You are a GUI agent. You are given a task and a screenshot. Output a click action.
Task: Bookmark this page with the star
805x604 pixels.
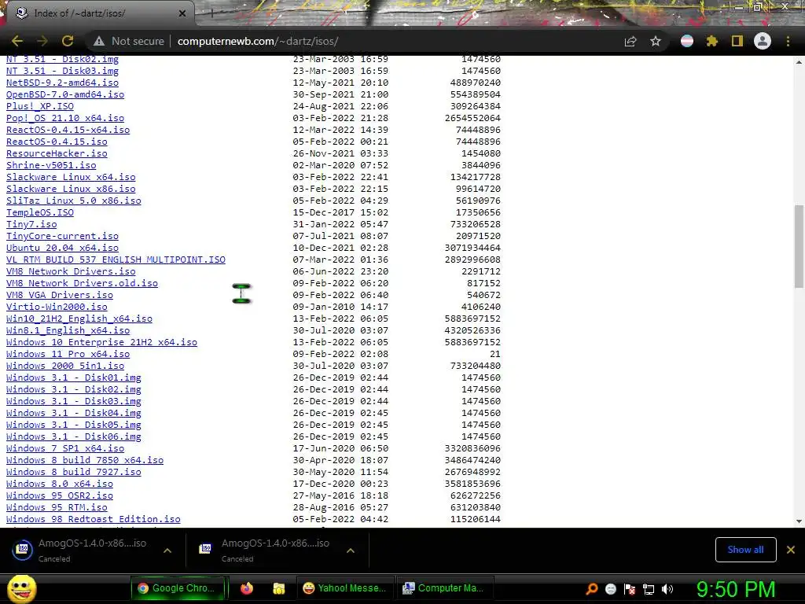click(656, 41)
